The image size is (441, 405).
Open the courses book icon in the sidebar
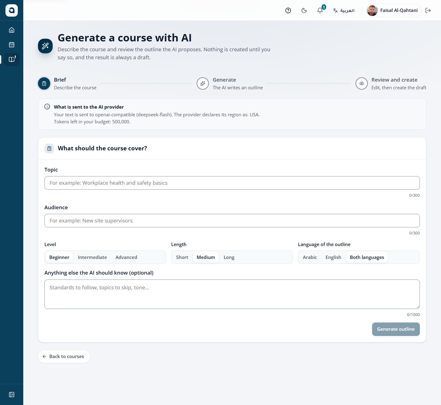tap(12, 60)
